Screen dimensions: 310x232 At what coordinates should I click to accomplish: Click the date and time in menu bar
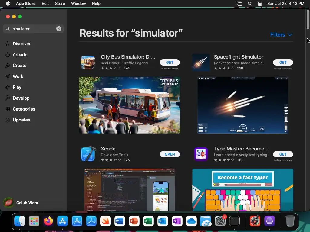[x=286, y=3]
